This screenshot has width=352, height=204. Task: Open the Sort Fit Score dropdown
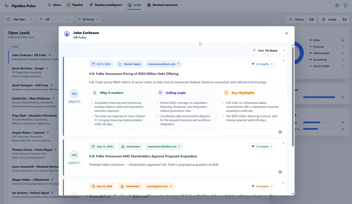tap(269, 50)
